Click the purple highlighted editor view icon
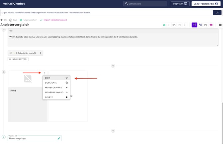This screenshot has width=223, height=144. click(194, 25)
